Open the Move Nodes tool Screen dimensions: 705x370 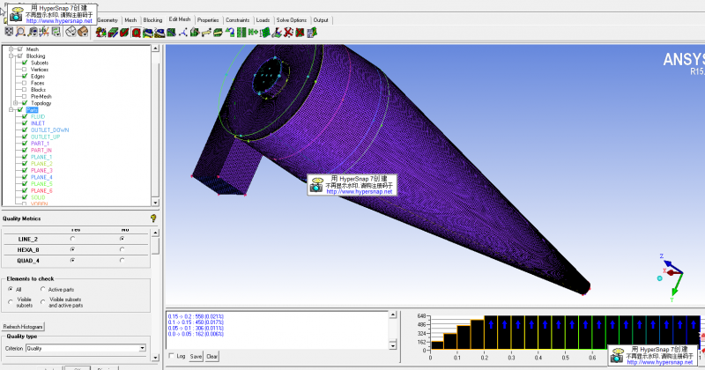click(206, 33)
